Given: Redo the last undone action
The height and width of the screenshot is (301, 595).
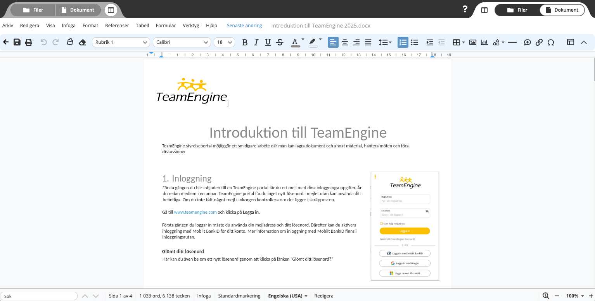Looking at the screenshot, I should [55, 42].
